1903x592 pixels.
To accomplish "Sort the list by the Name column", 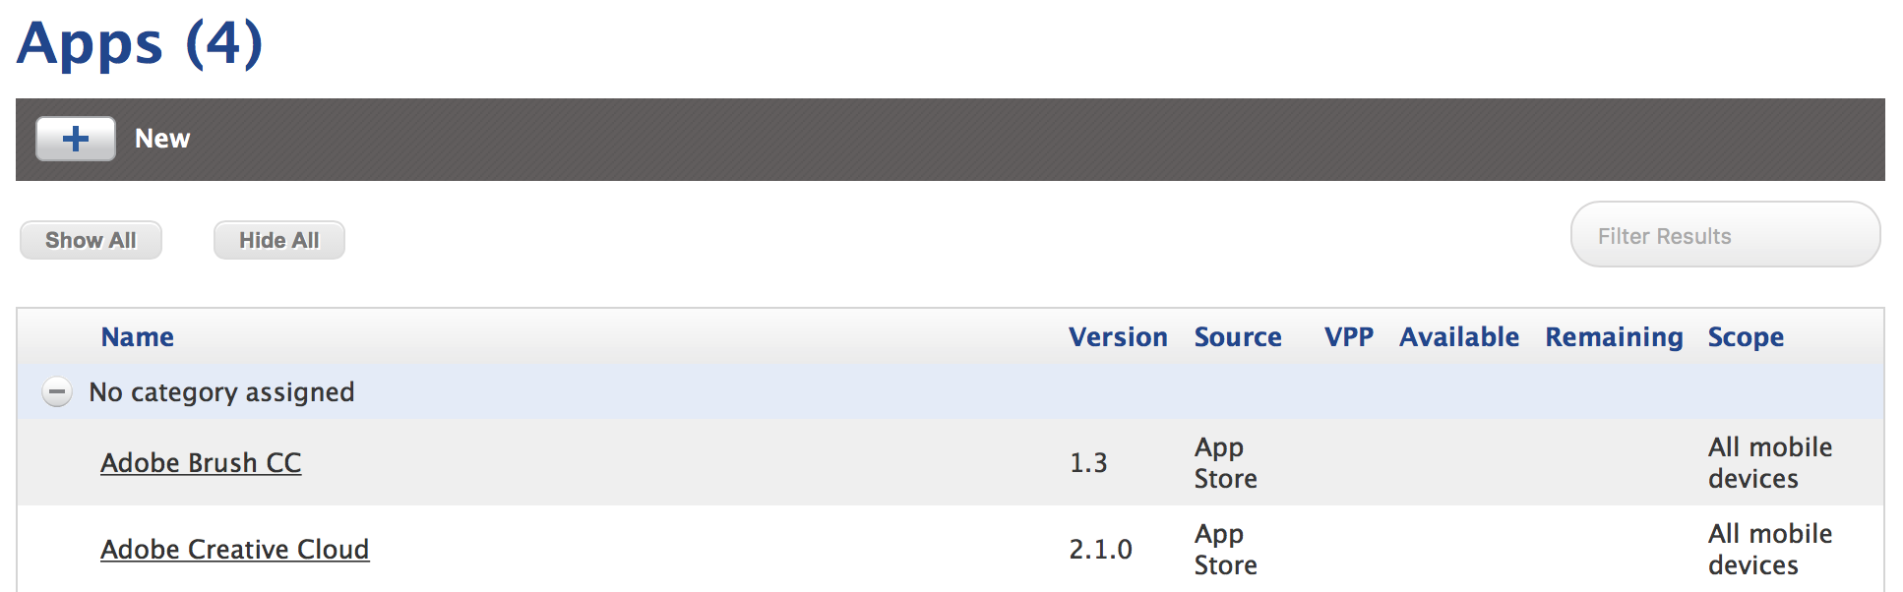I will click(137, 336).
